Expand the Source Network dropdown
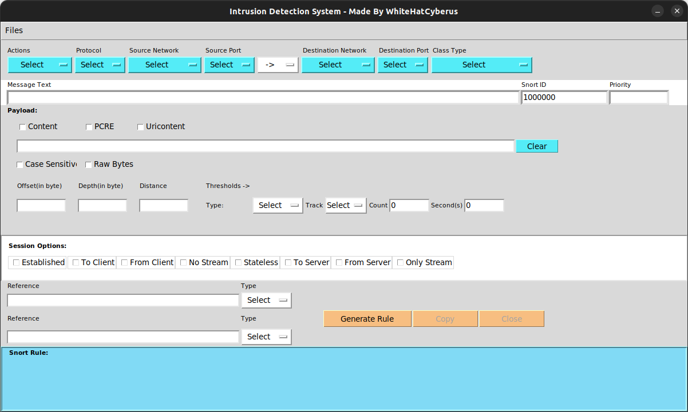Screen dimensions: 688x412 point(164,65)
